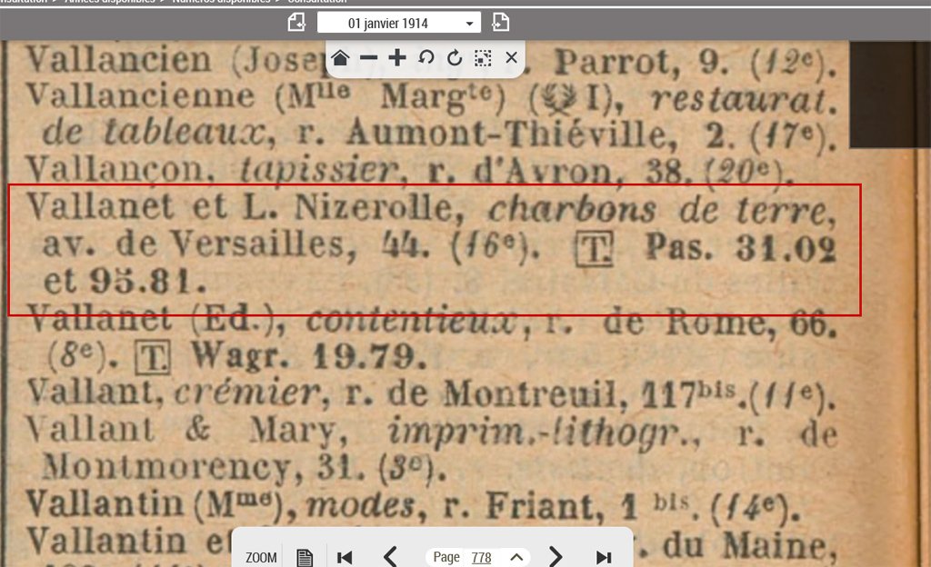Rotate the page counterclockwise

(x=425, y=58)
